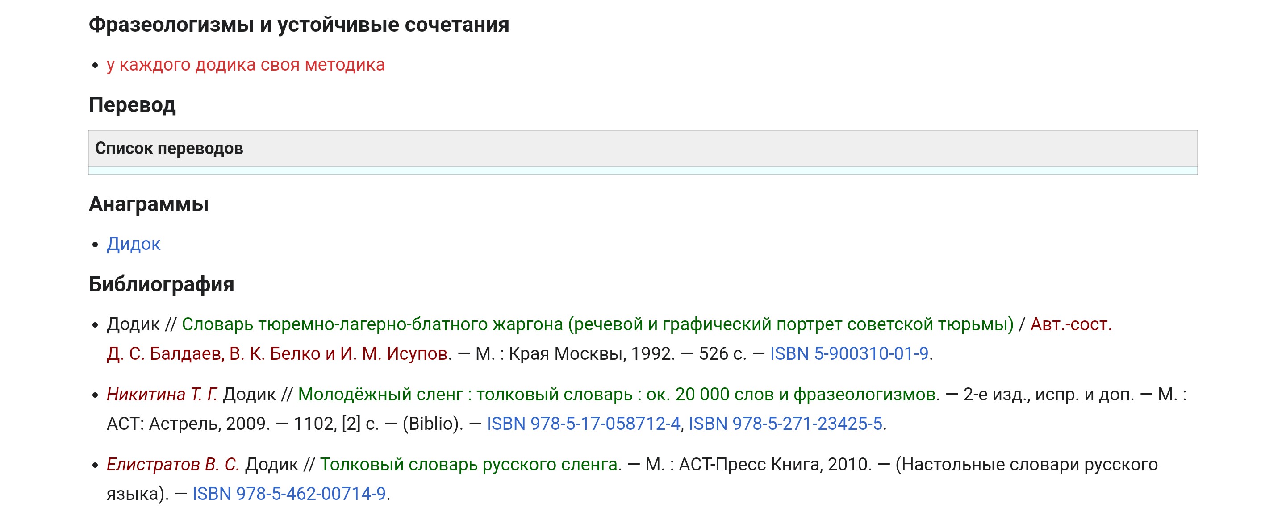This screenshot has height=528, width=1286.
Task: Click author link Авт.-сост. Балдаев, Белко и Исупов
Action: point(279,353)
